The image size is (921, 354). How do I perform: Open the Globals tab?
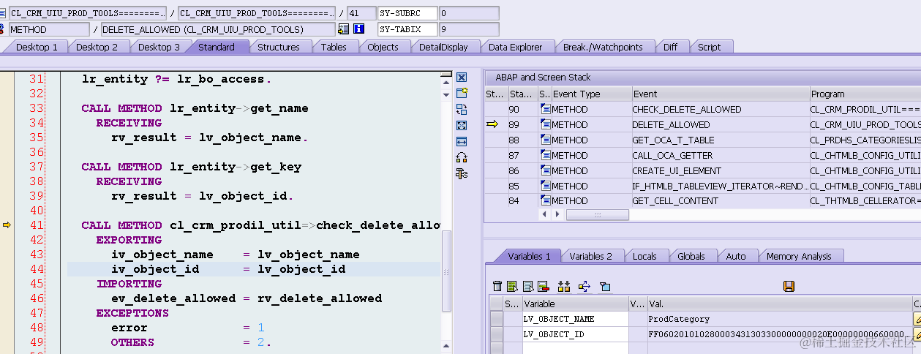[x=691, y=256]
